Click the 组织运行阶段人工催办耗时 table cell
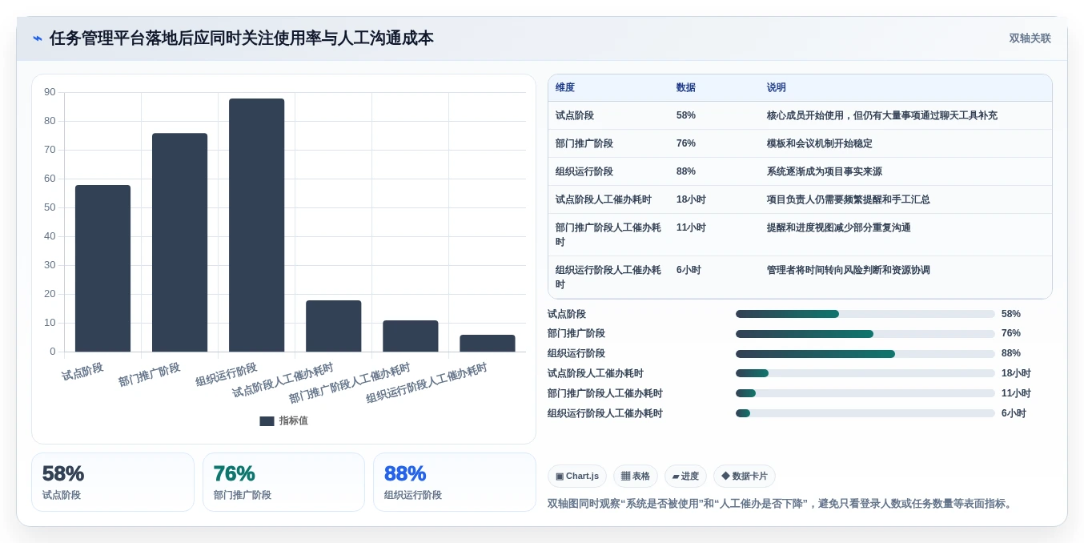This screenshot has height=543, width=1084. tap(608, 277)
